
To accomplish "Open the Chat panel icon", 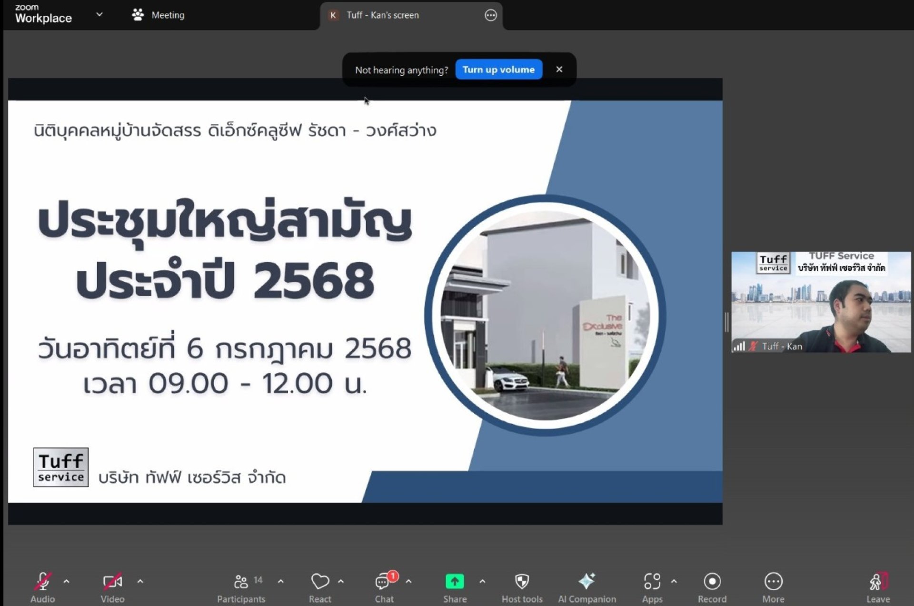I will [383, 581].
